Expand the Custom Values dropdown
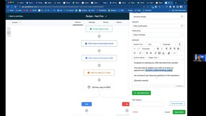The height and width of the screenshot is (116, 206). (140, 58)
